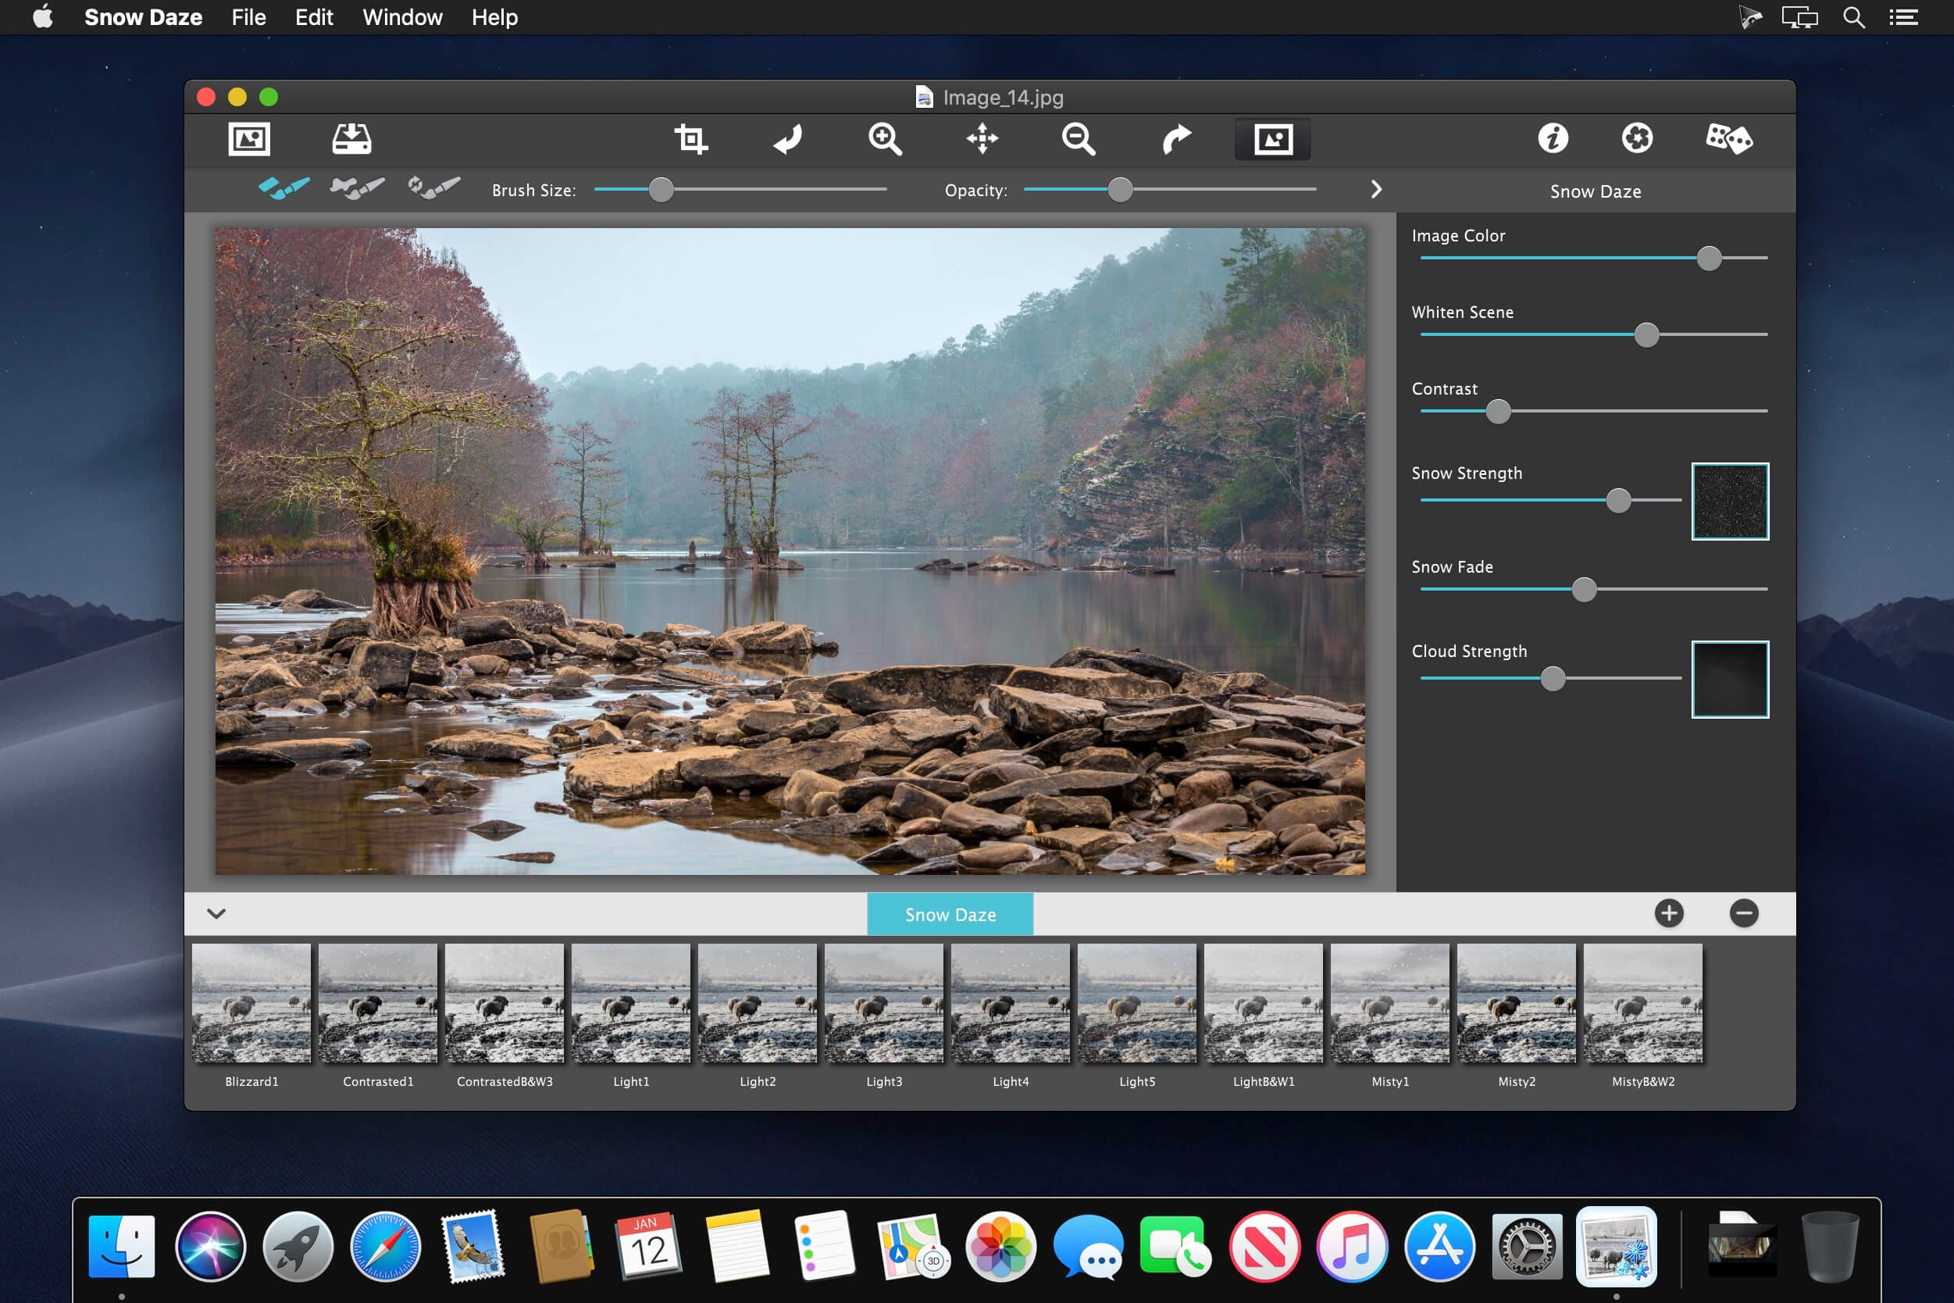
Task: Click the zoom out magnifier
Action: coord(1079,139)
